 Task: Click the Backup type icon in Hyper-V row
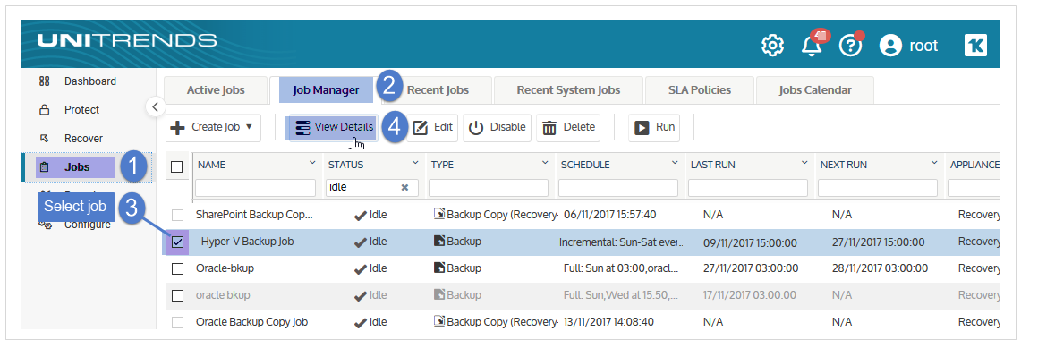438,241
